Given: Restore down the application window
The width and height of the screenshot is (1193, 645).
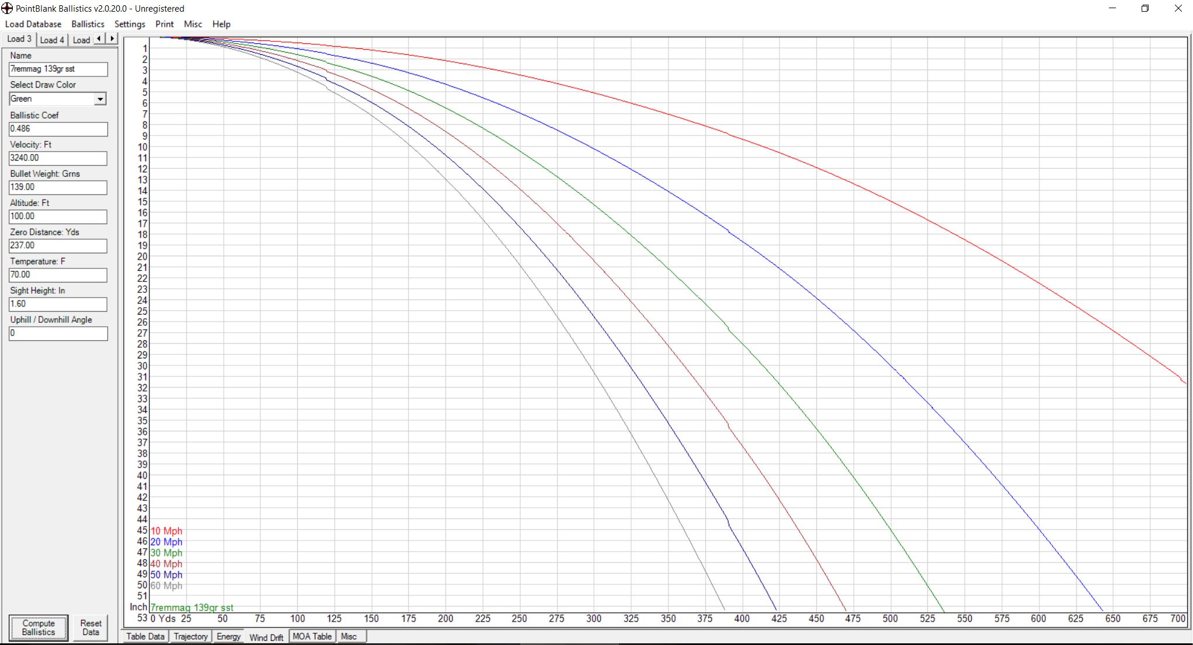Looking at the screenshot, I should [x=1145, y=8].
